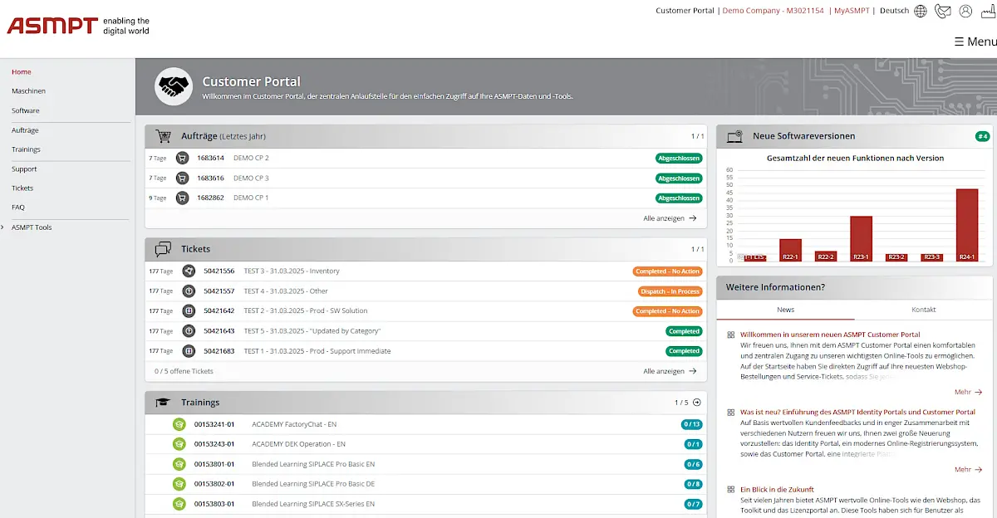997x518 pixels.
Task: Click the R24-1 bar in chart
Action: click(966, 224)
